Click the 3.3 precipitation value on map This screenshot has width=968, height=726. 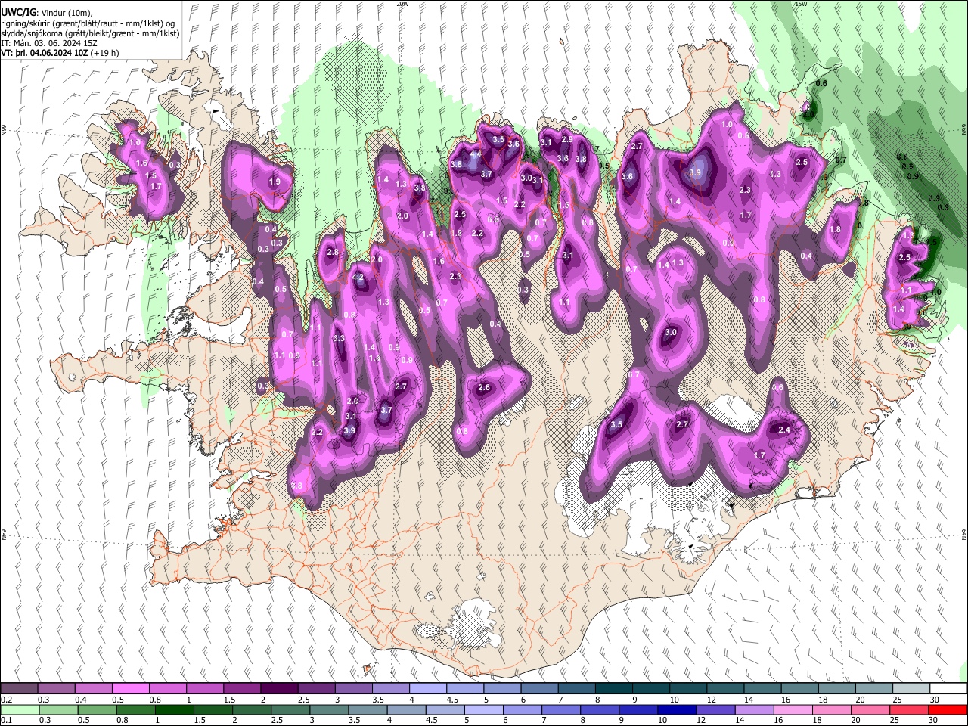(x=339, y=338)
